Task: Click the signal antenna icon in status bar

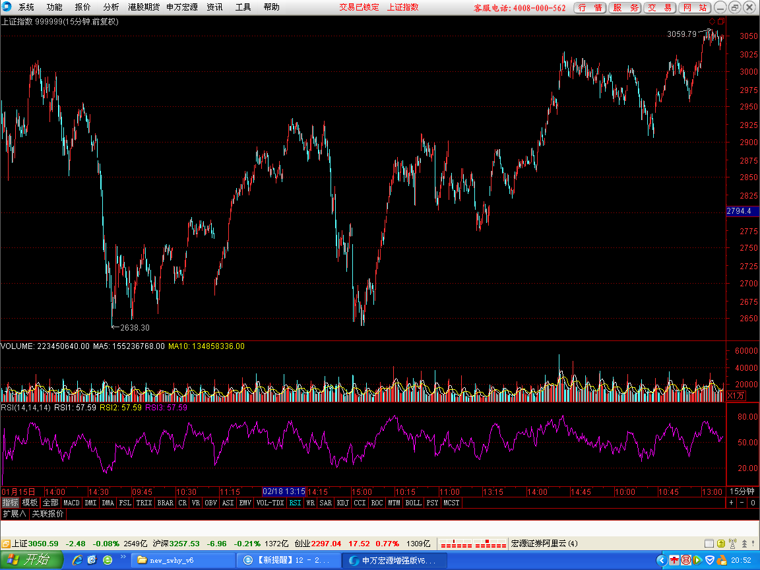Action: pyautogui.click(x=732, y=544)
